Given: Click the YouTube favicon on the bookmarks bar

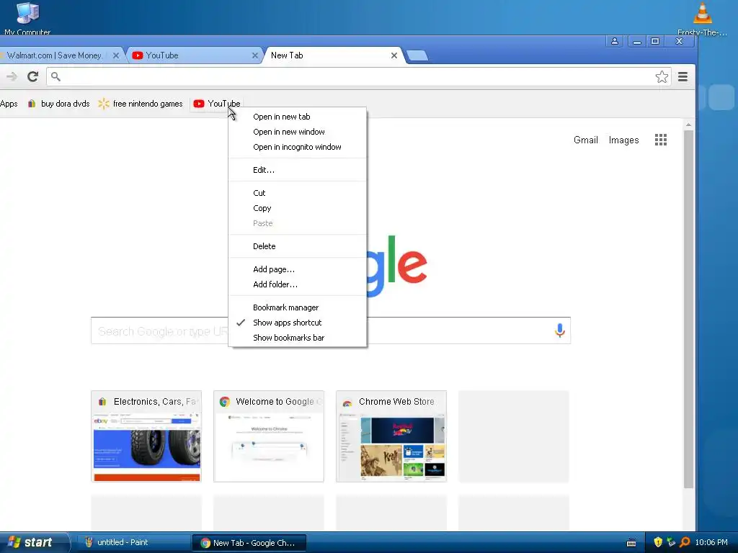Looking at the screenshot, I should coord(199,104).
